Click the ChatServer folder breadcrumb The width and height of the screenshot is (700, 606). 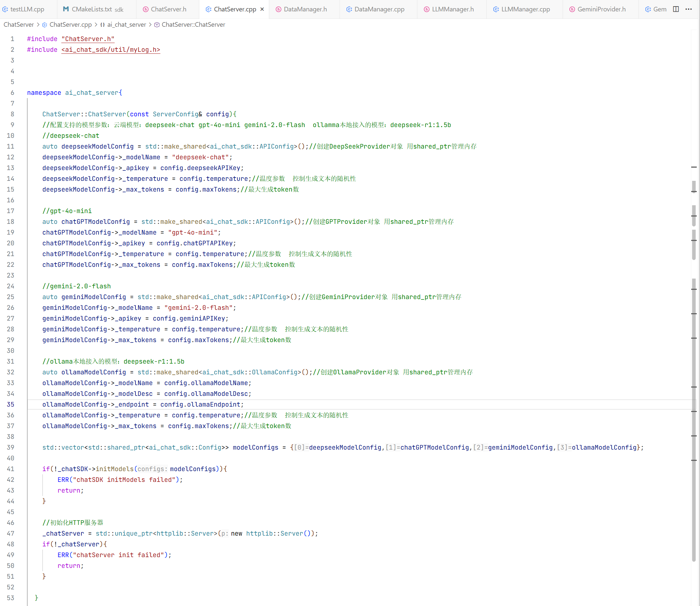pyautogui.click(x=19, y=24)
